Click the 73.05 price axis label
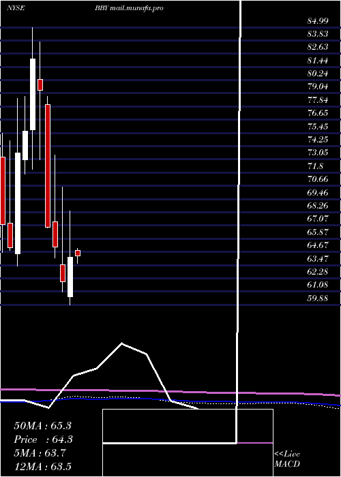This screenshot has width=341, height=477. click(x=318, y=153)
